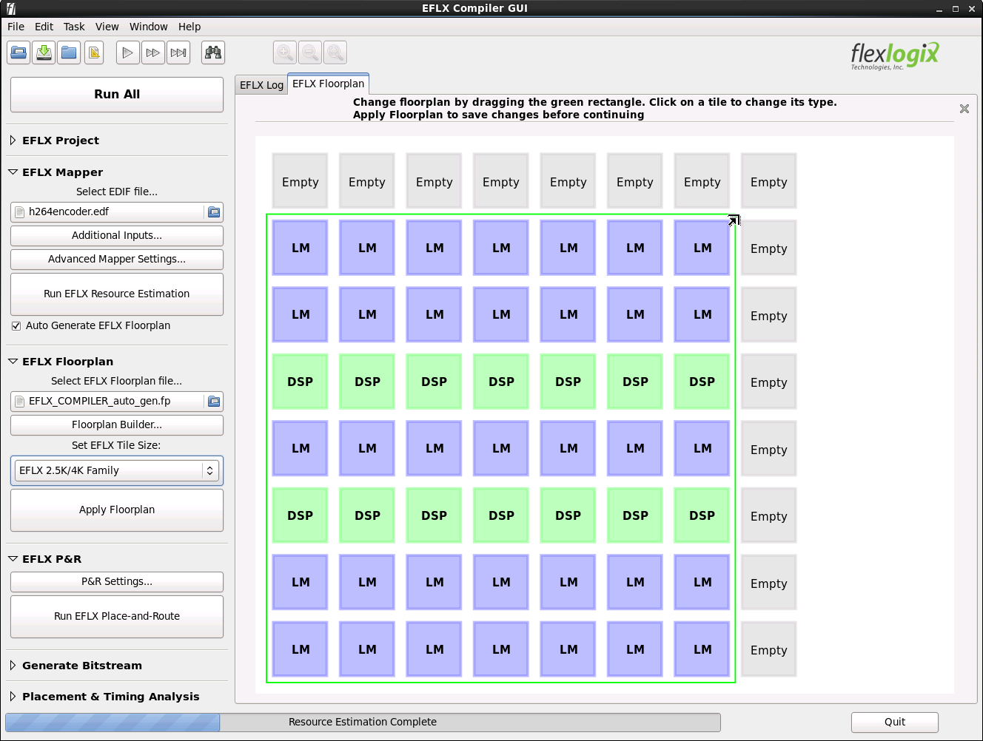
Task: Click the Empty tile right of bottom LM row
Action: point(769,649)
